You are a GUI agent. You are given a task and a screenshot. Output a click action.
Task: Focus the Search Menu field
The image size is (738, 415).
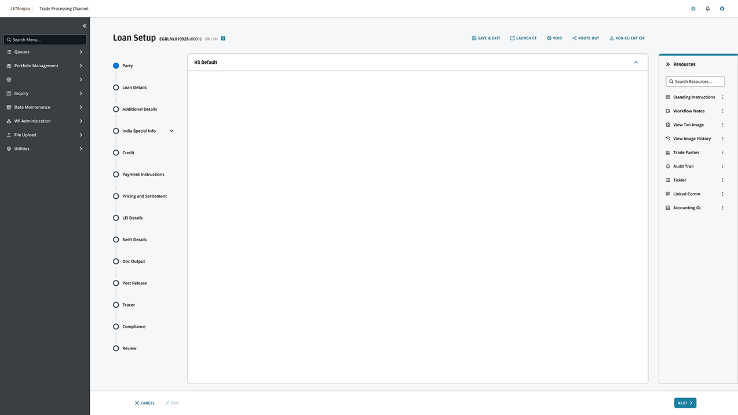pyautogui.click(x=45, y=40)
